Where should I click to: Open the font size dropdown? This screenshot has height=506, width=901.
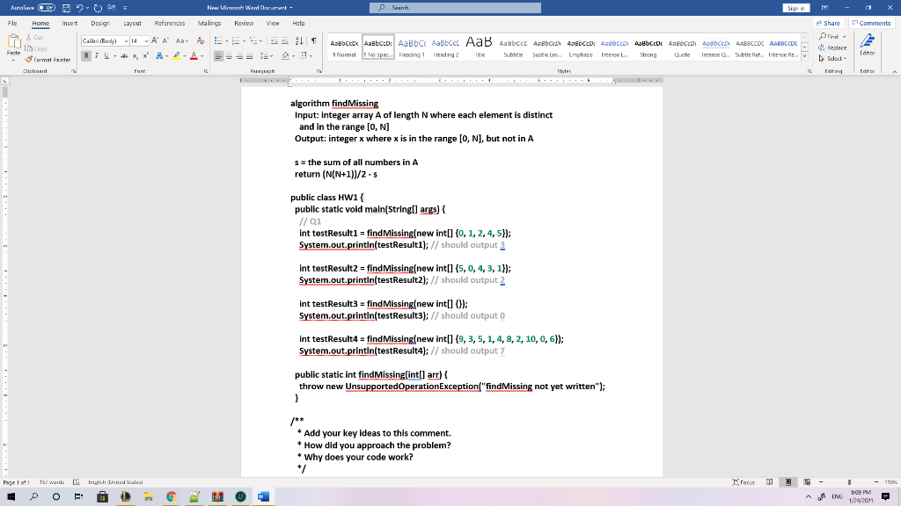click(x=146, y=41)
